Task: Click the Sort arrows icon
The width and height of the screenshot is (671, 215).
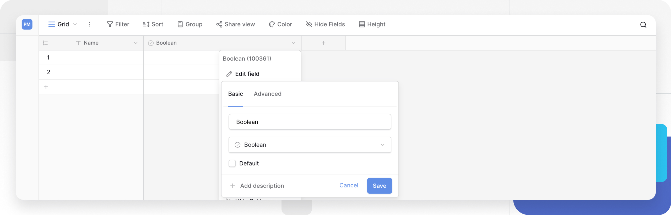Action: pyautogui.click(x=146, y=24)
